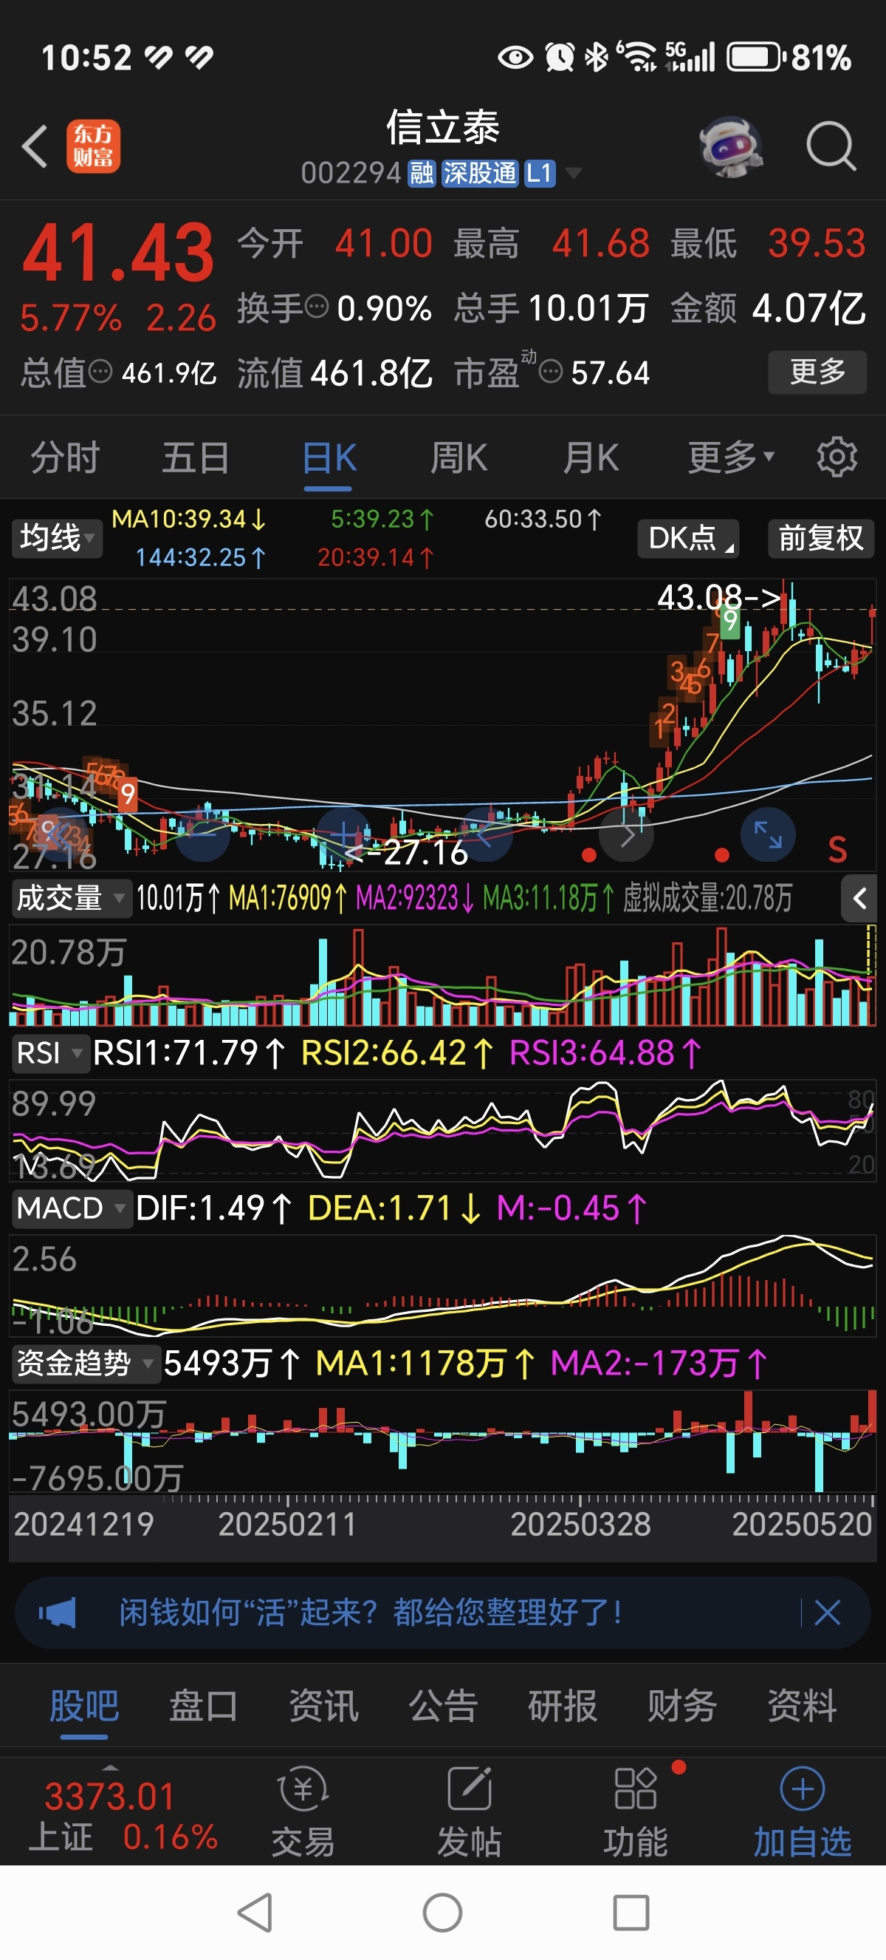Viewport: 886px width, 1960px height.
Task: Tap the L1 level badge
Action: pos(540,174)
